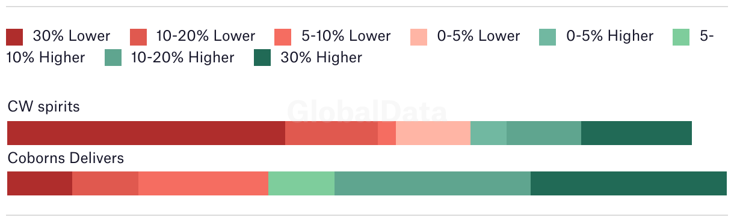Image resolution: width=734 pixels, height=223 pixels.
Task: Toggle the 10-20% Lower legend swatch
Action: 138,37
